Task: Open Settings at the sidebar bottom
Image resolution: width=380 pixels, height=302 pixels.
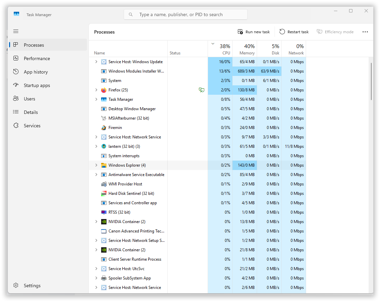Action: [32, 286]
